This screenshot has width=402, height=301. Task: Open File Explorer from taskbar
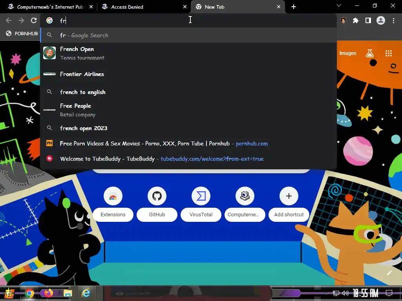tap(68, 293)
